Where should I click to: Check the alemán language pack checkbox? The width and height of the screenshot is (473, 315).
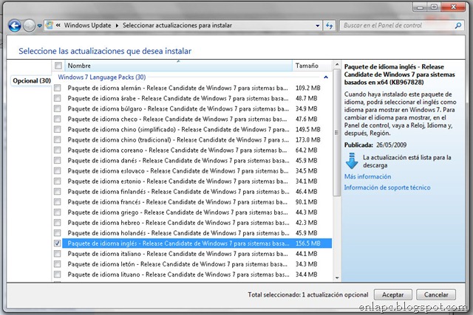58,88
